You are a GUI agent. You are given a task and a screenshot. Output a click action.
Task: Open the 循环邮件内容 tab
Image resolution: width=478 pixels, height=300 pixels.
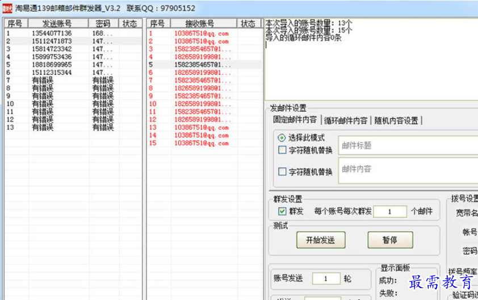346,120
